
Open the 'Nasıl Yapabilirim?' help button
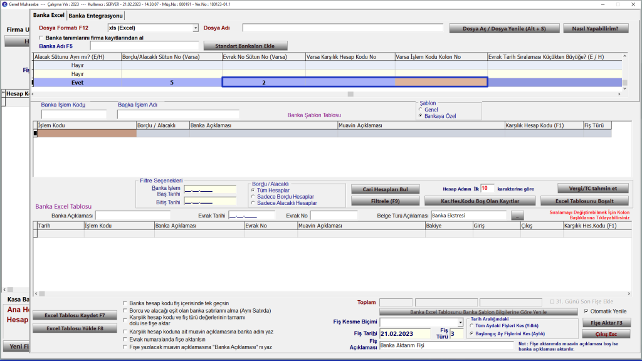point(596,29)
